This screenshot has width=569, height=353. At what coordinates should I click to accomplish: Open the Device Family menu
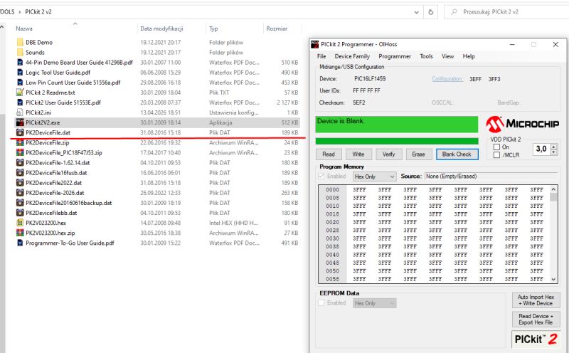pyautogui.click(x=352, y=56)
